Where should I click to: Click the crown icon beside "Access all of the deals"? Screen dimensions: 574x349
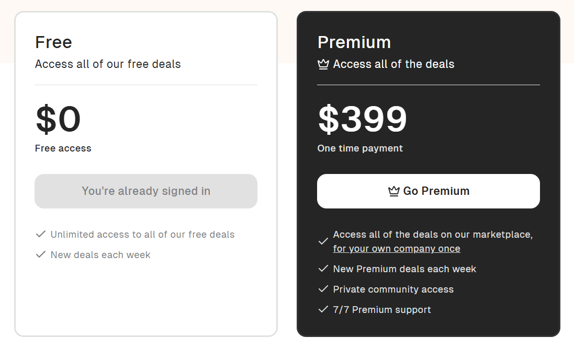pos(323,64)
